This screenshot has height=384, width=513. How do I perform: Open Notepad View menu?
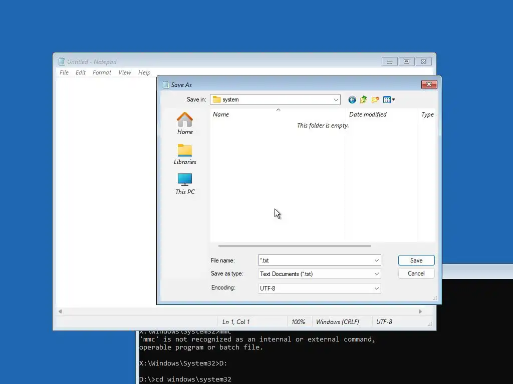click(125, 72)
